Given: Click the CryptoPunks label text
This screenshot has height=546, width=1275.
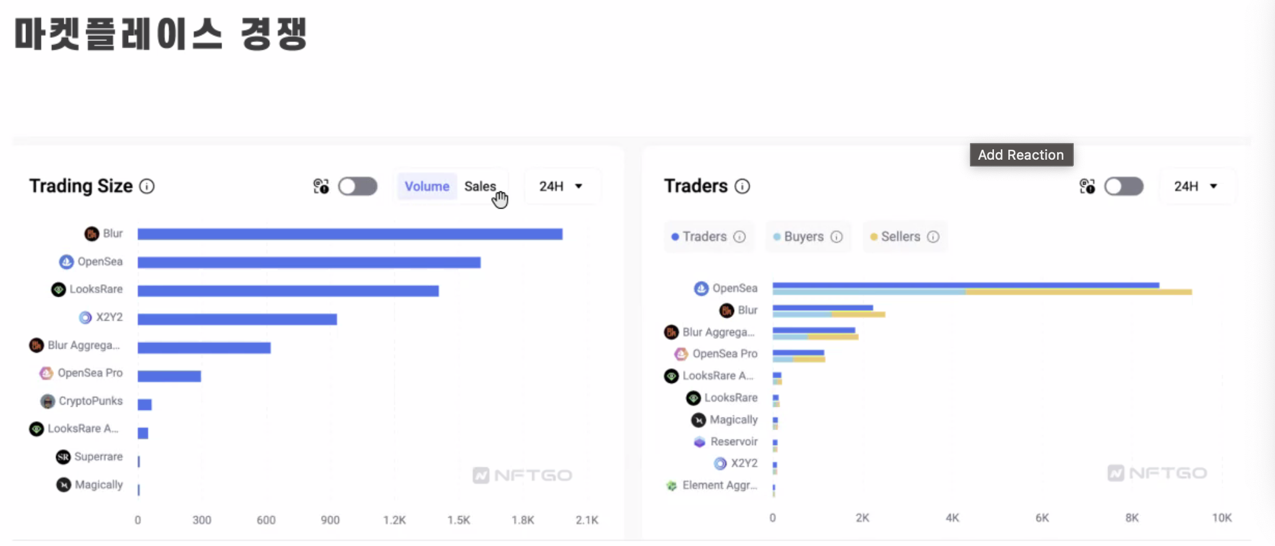Looking at the screenshot, I should (90, 401).
